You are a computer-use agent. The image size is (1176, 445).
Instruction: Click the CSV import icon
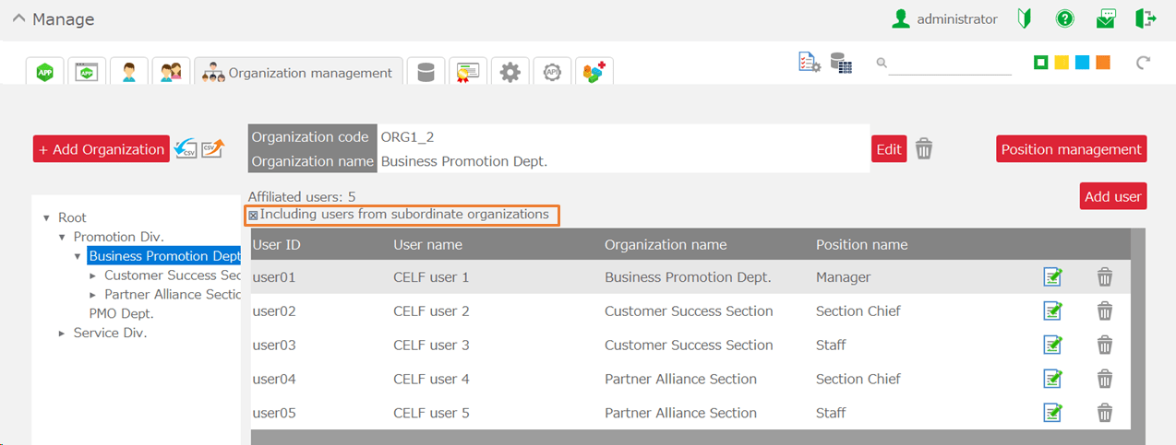tap(186, 148)
